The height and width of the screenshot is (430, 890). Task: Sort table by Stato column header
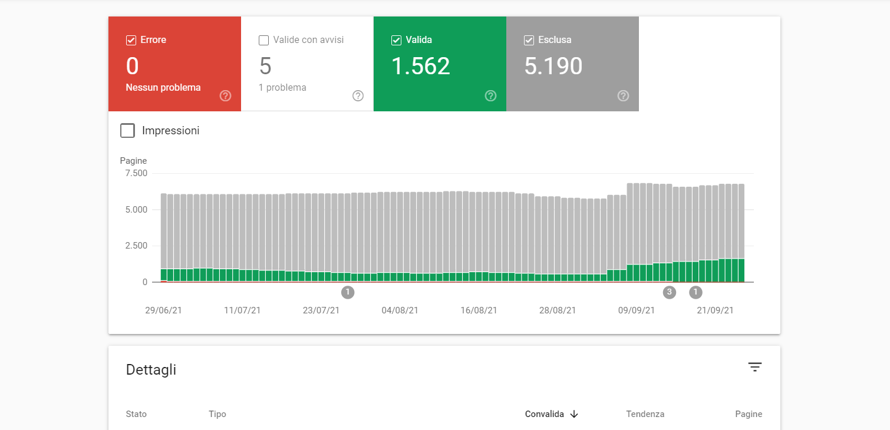click(136, 414)
